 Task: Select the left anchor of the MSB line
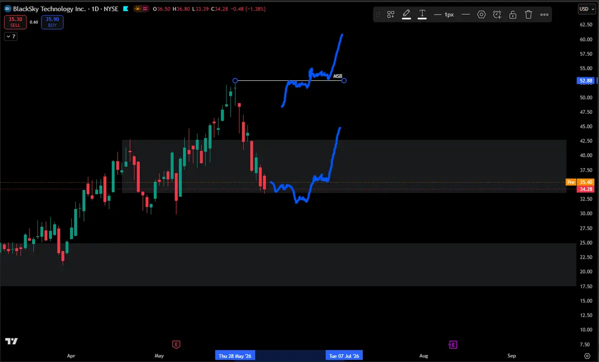click(235, 80)
